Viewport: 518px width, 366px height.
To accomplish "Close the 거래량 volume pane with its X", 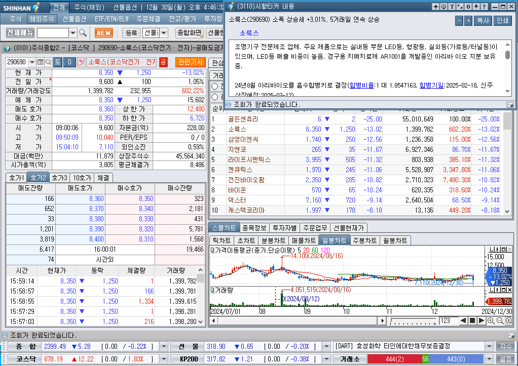I will pyautogui.click(x=509, y=290).
